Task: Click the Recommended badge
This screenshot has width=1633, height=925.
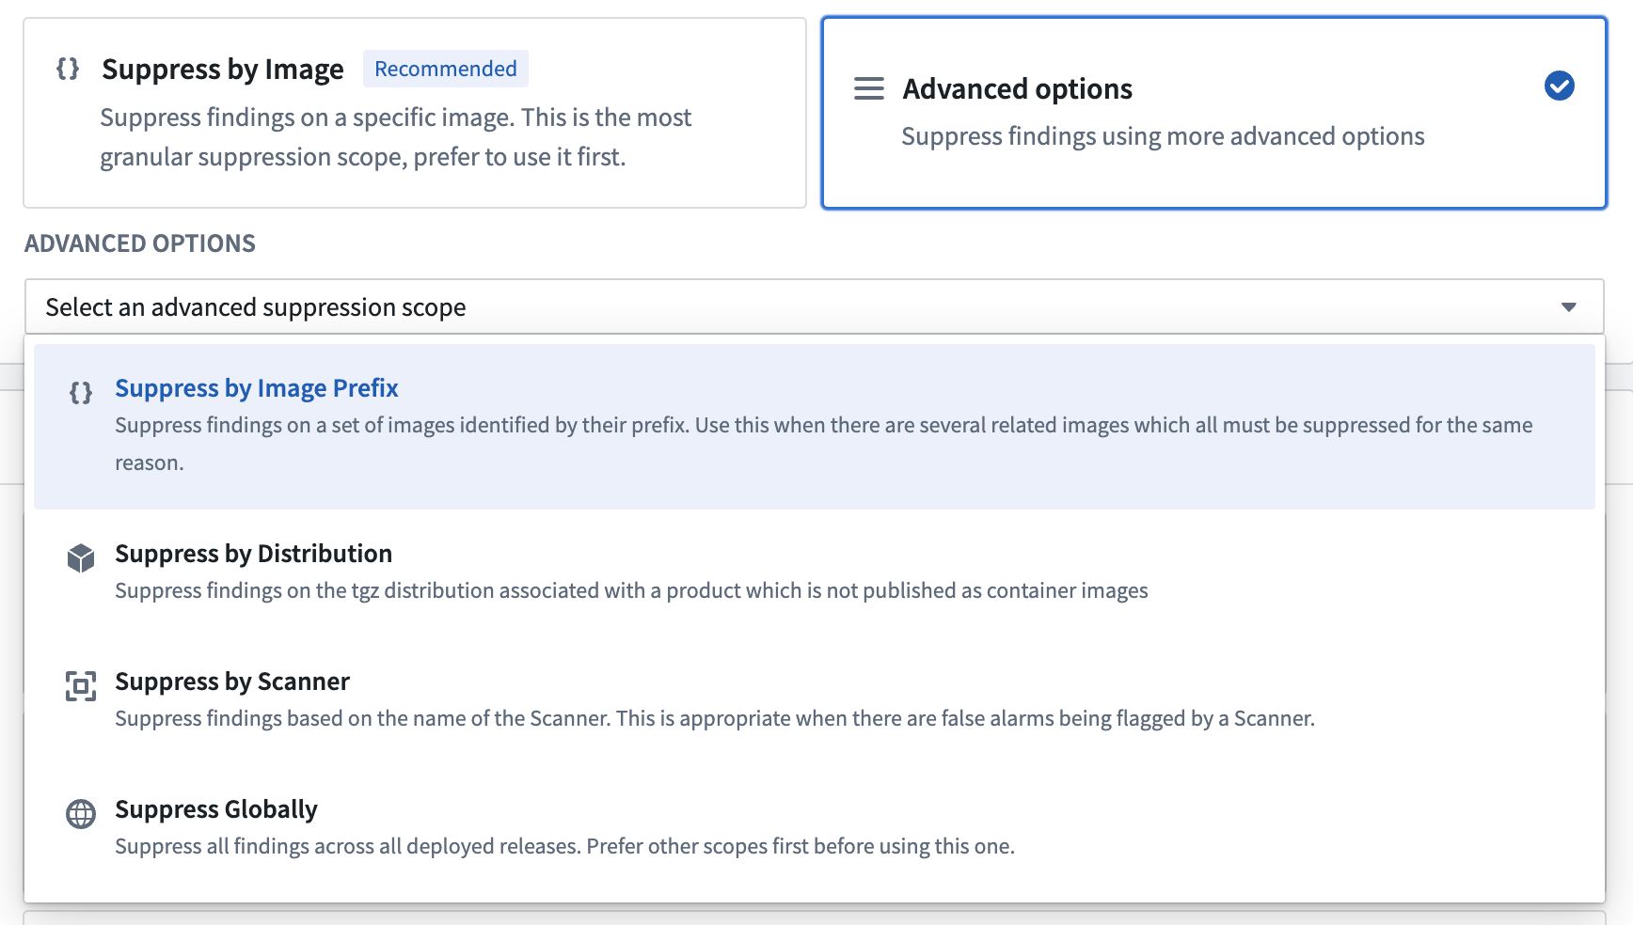Action: (446, 69)
